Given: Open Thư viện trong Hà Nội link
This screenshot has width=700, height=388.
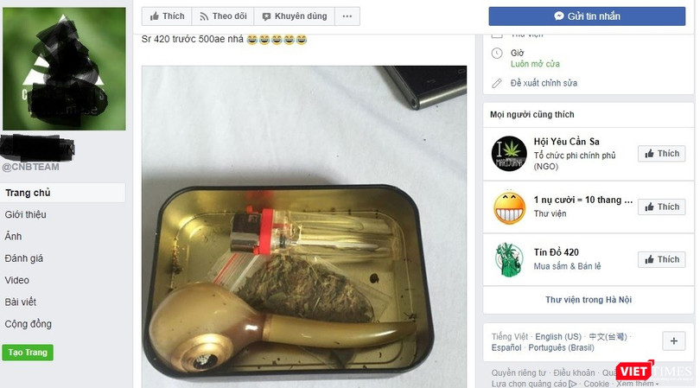Looking at the screenshot, I should [x=589, y=300].
